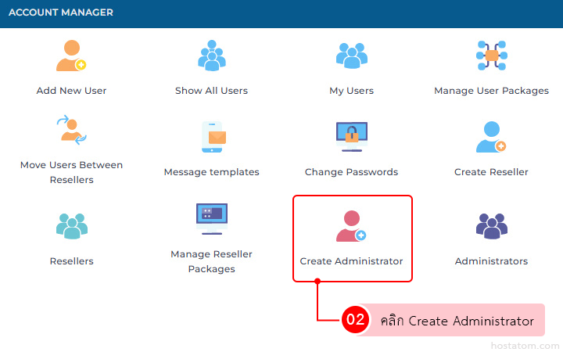
Task: Select the Create Reseller icon
Action: point(491,137)
